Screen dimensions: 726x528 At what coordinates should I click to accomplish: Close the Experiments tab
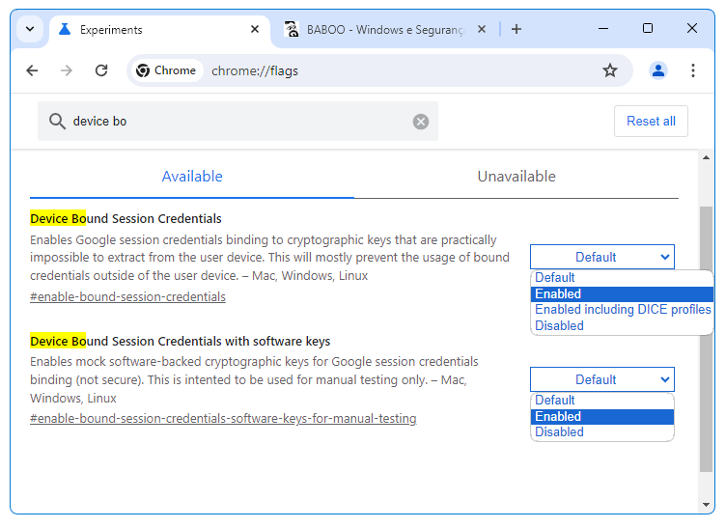click(x=255, y=30)
